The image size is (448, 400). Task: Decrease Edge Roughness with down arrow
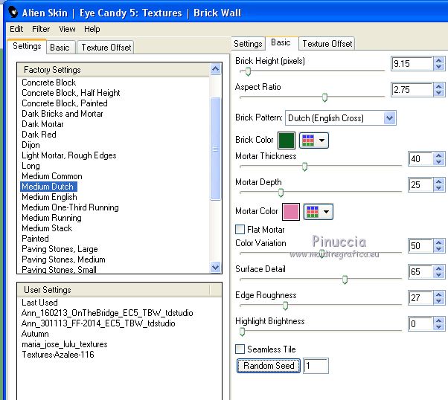pyautogui.click(x=439, y=301)
